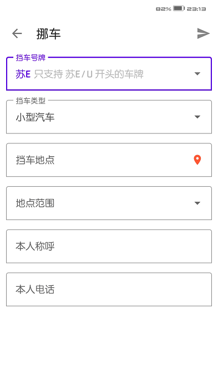Tap the 挡车类型 field label
Image resolution: width=218 pixels, height=389 pixels.
(31, 101)
